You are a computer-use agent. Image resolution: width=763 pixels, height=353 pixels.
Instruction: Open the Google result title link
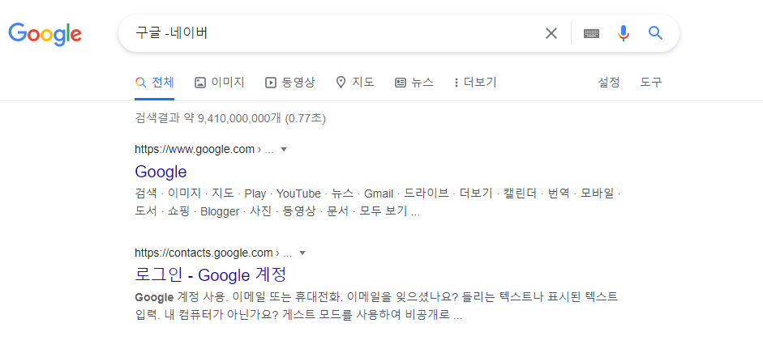[x=161, y=172]
